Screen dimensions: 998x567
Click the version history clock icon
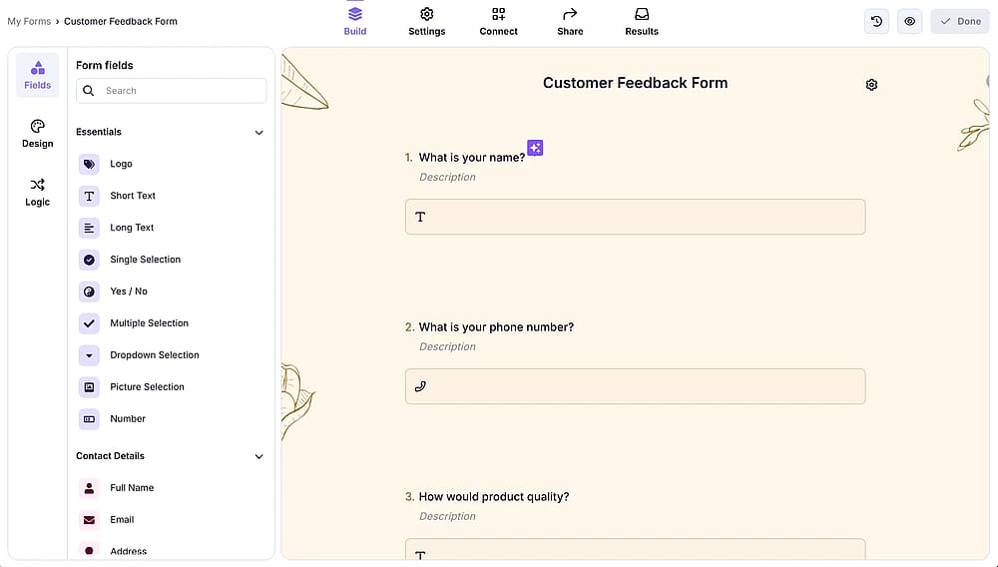[x=876, y=21]
